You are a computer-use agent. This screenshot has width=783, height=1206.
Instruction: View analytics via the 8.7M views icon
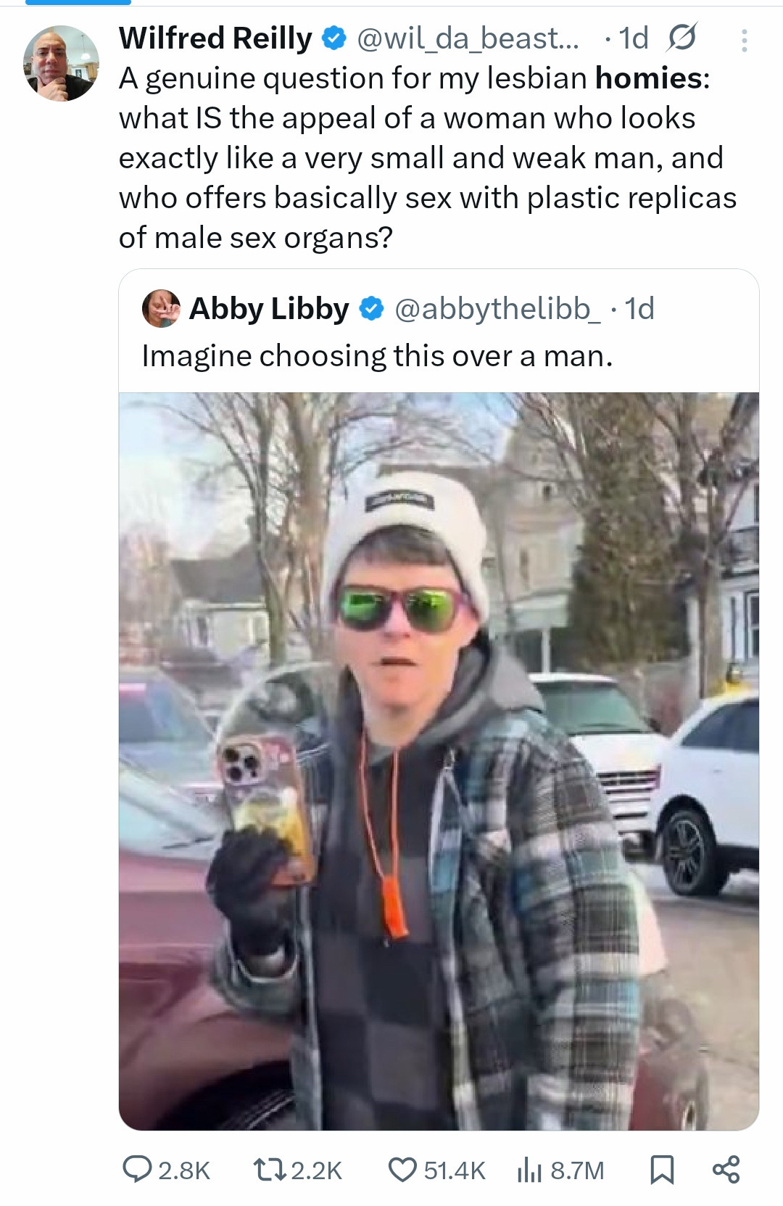pos(530,1170)
